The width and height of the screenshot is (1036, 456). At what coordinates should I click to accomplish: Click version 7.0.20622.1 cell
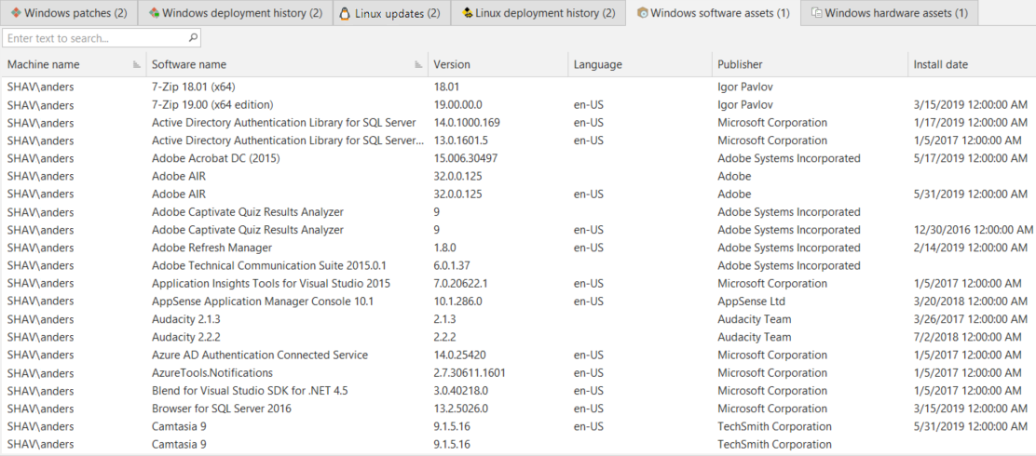point(460,283)
